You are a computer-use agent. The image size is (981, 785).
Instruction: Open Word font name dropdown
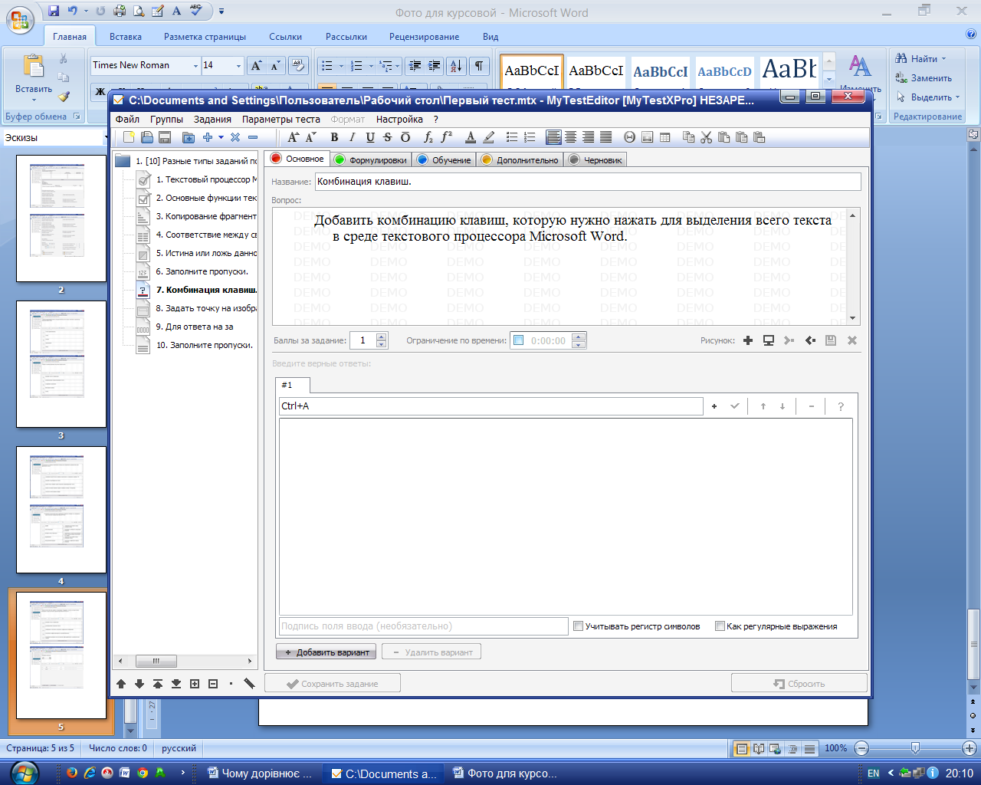[x=195, y=66]
